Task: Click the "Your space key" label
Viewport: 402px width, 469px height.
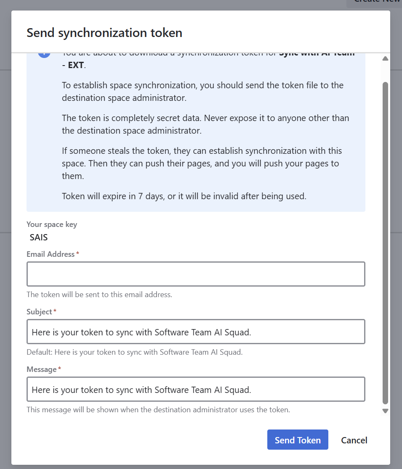Action: pyautogui.click(x=52, y=224)
